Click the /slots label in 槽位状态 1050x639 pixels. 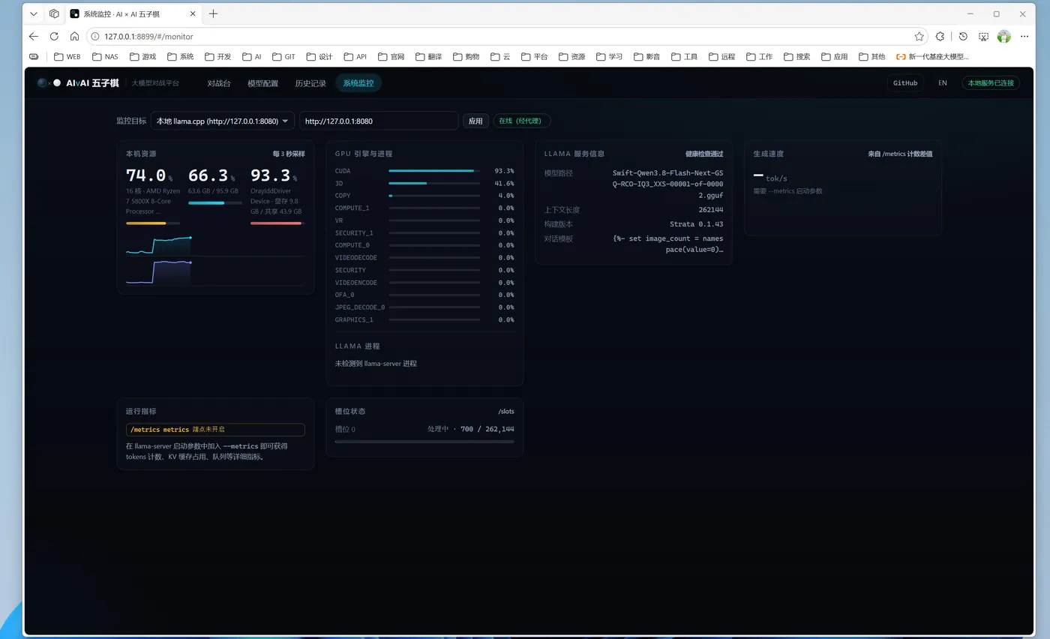[x=506, y=411]
